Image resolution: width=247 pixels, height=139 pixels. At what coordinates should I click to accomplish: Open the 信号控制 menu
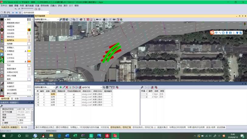(x=45, y=6)
